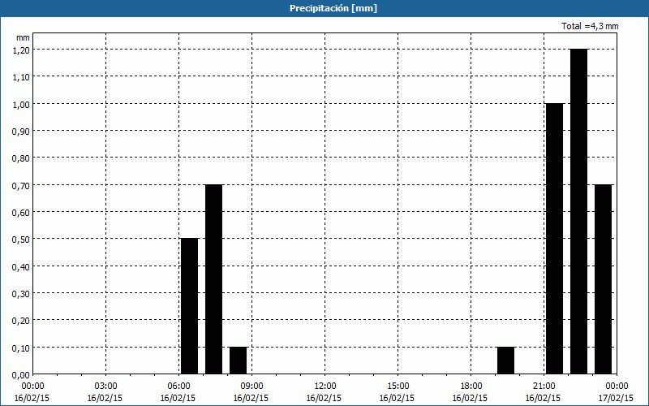
Task: Click the Precipitación [mm] chart title
Action: pyautogui.click(x=333, y=8)
